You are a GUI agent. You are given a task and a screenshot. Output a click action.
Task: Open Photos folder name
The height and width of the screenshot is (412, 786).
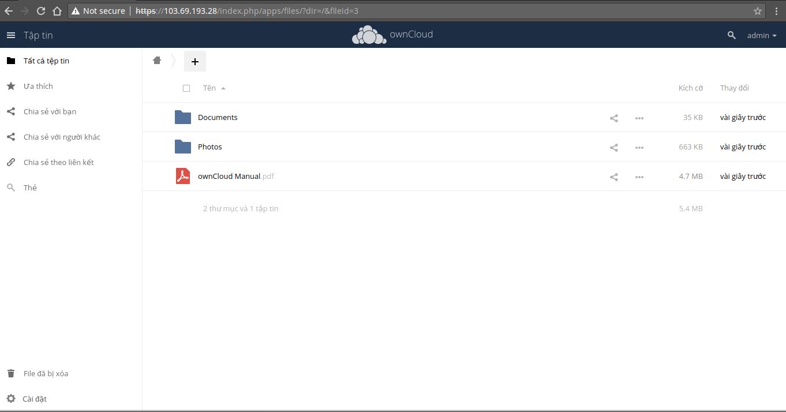click(x=210, y=147)
